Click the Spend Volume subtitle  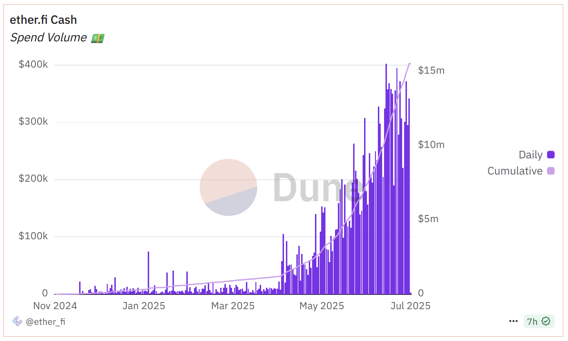click(49, 38)
